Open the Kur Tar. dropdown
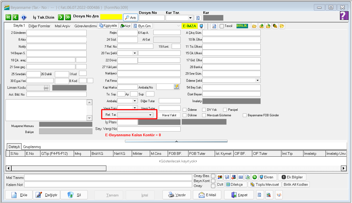The height and width of the screenshot is (203, 352). click(190, 18)
